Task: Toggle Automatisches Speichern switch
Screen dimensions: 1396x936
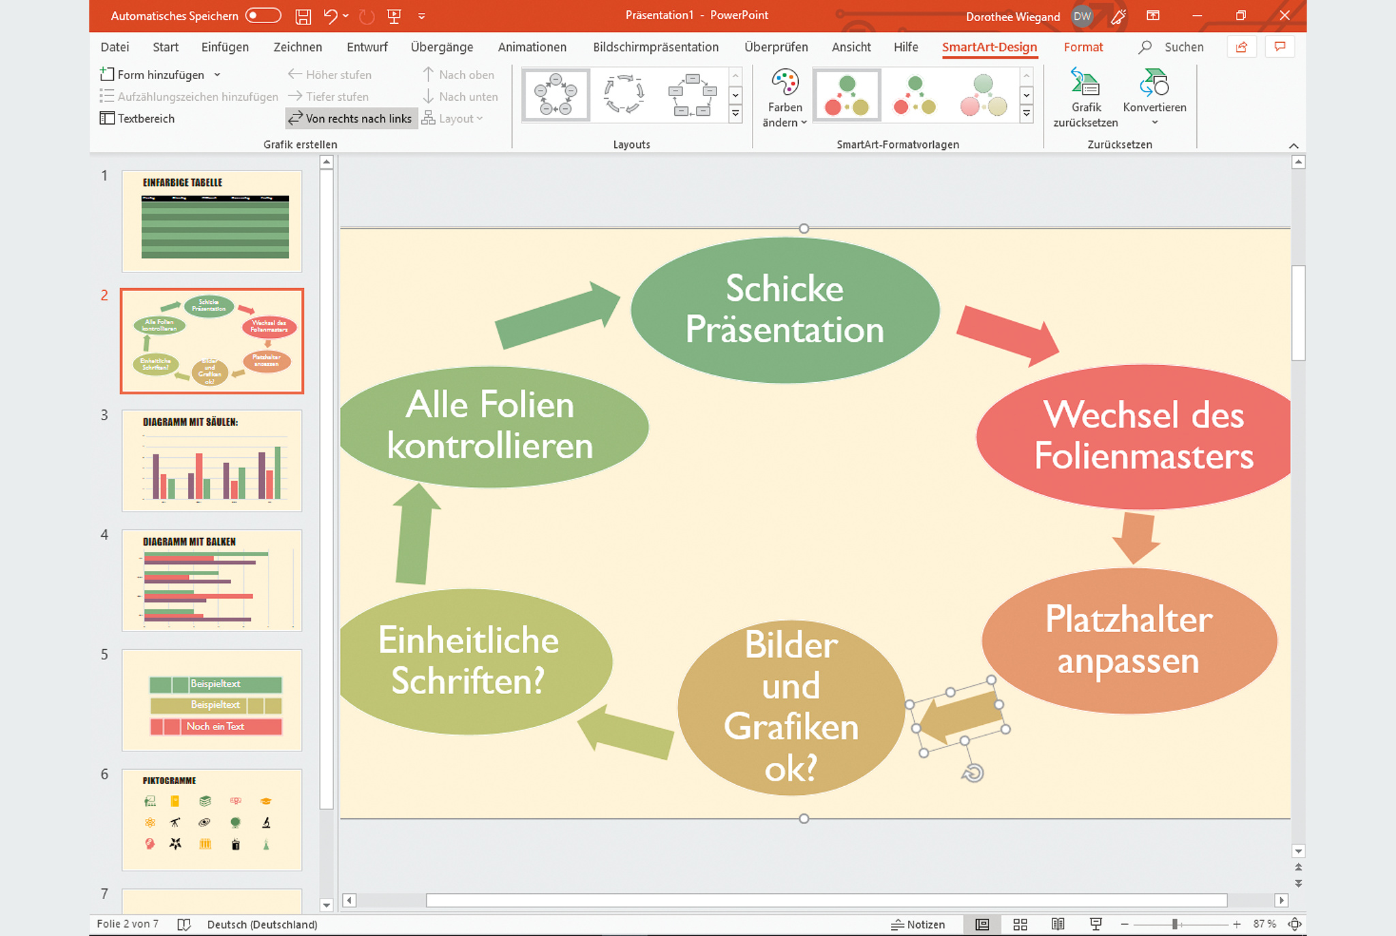Action: (x=263, y=16)
